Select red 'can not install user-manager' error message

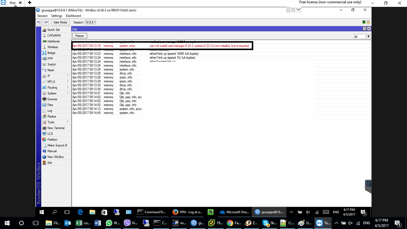[199, 46]
